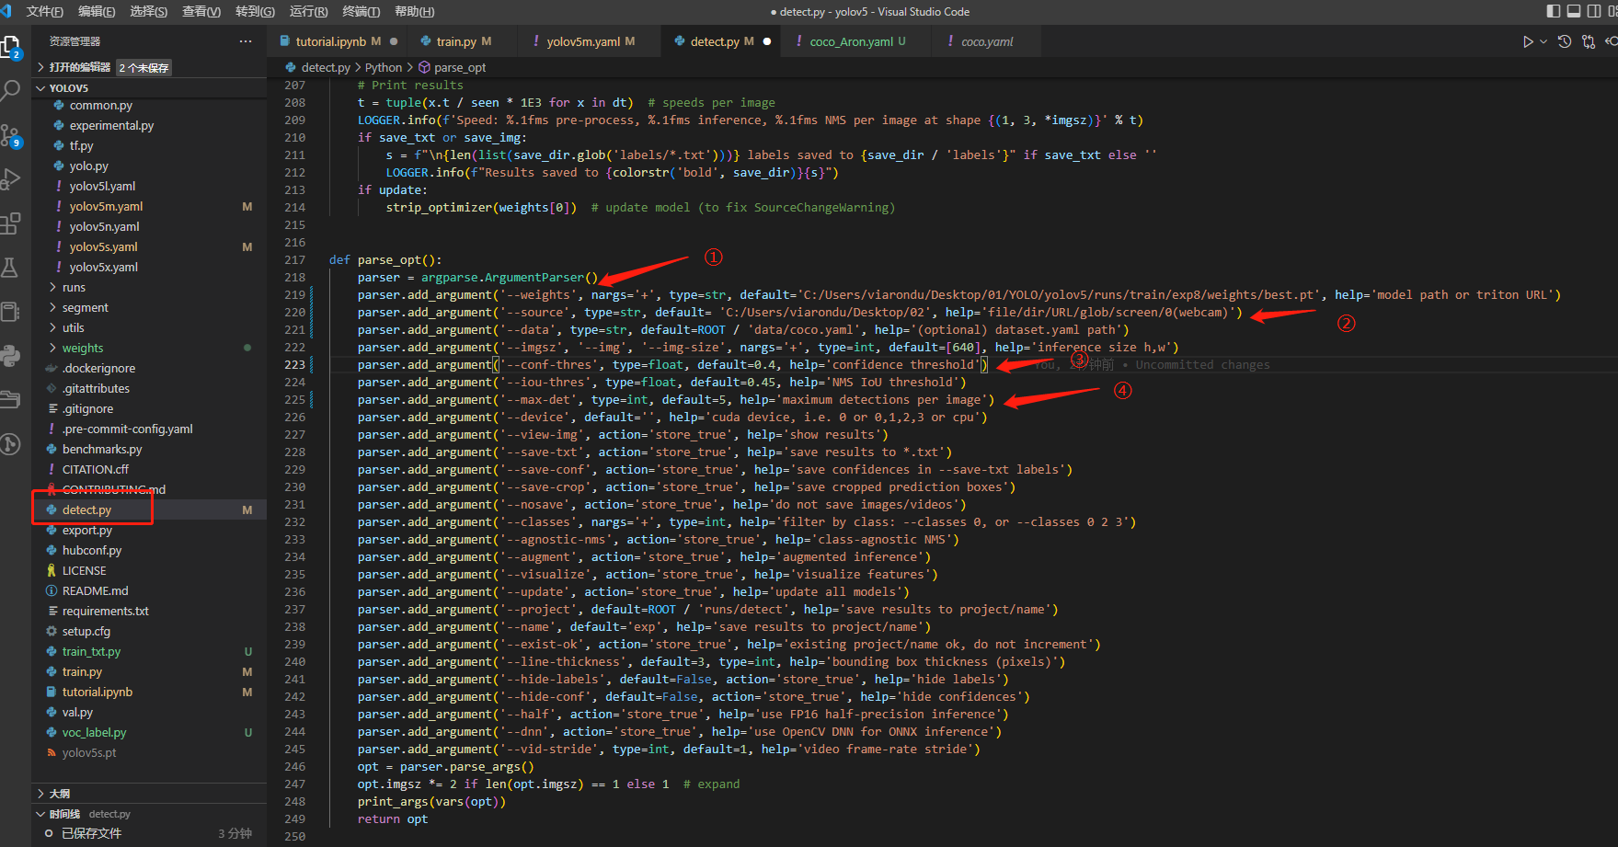
Task: Click python icon on train.py tab
Action: pos(426,41)
